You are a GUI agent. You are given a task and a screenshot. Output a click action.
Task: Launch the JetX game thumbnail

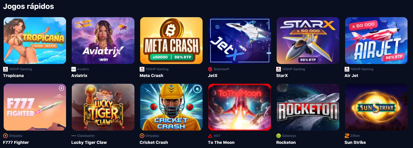(240, 41)
